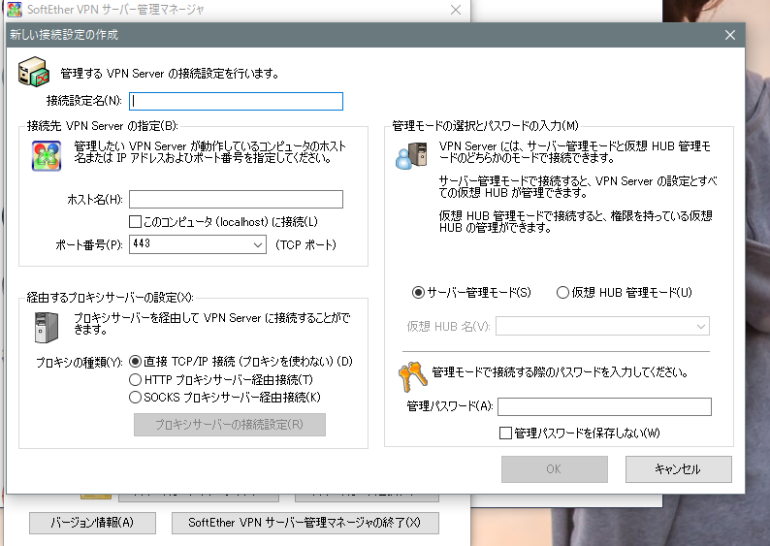This screenshot has width=770, height=546.
Task: Click the キャンセル button
Action: coord(678,469)
